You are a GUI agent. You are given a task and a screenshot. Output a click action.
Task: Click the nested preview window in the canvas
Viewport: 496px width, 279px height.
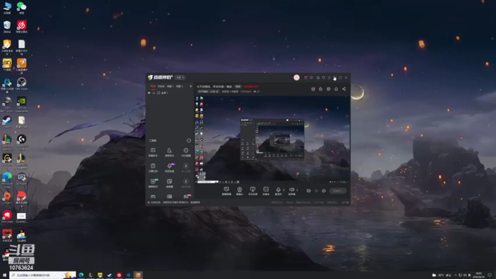pyautogui.click(x=272, y=139)
